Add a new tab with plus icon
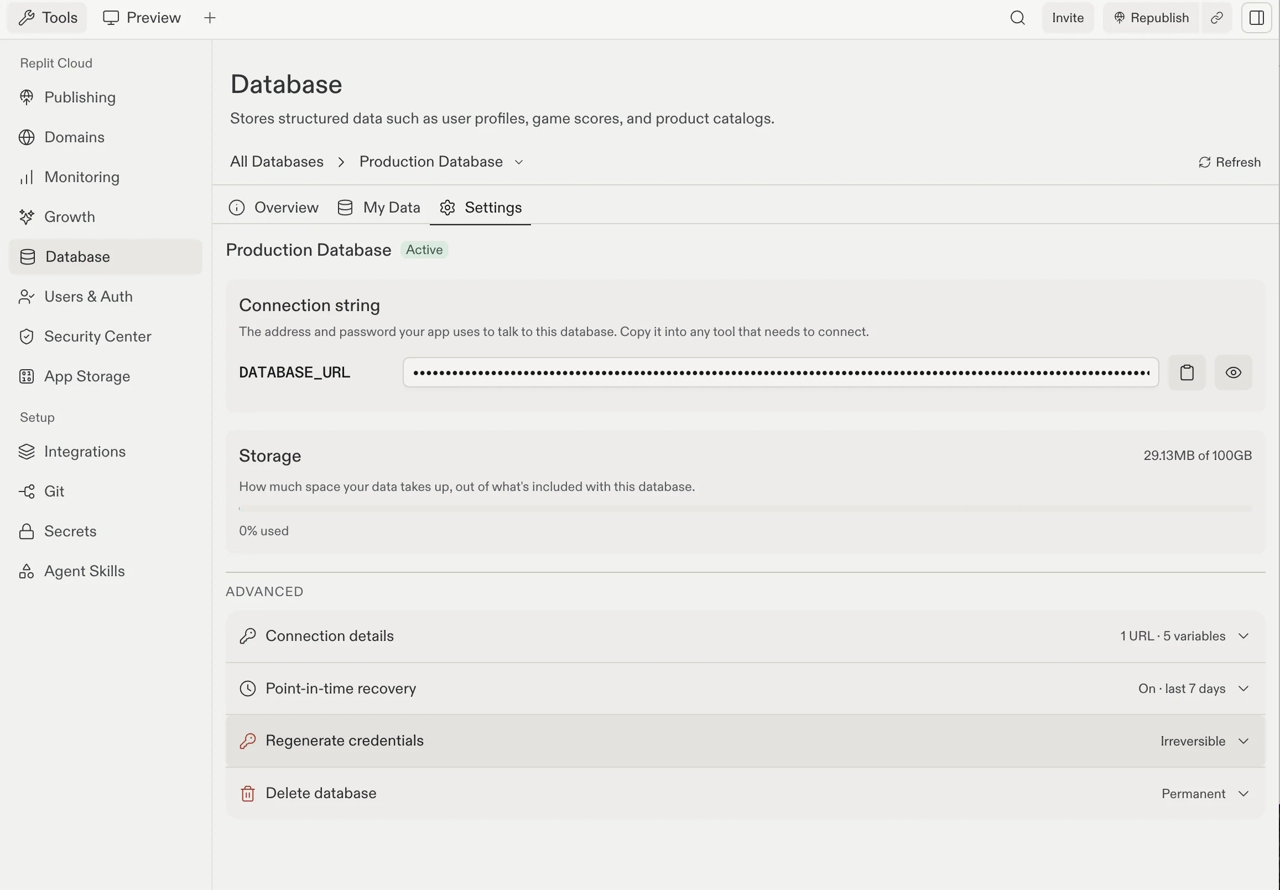 click(210, 18)
